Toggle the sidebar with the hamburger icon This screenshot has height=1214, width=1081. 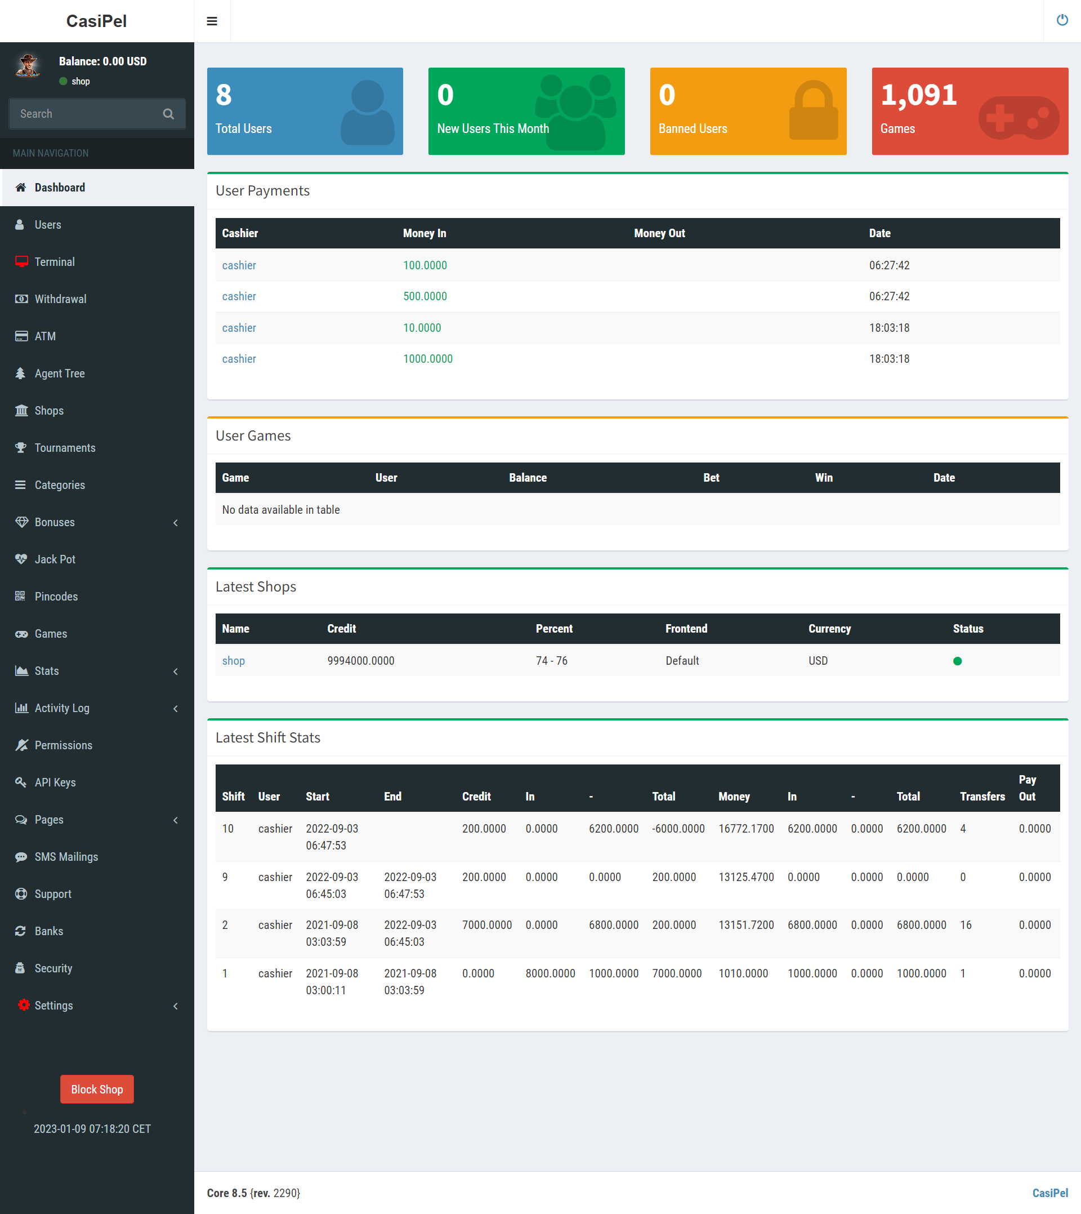click(x=212, y=21)
